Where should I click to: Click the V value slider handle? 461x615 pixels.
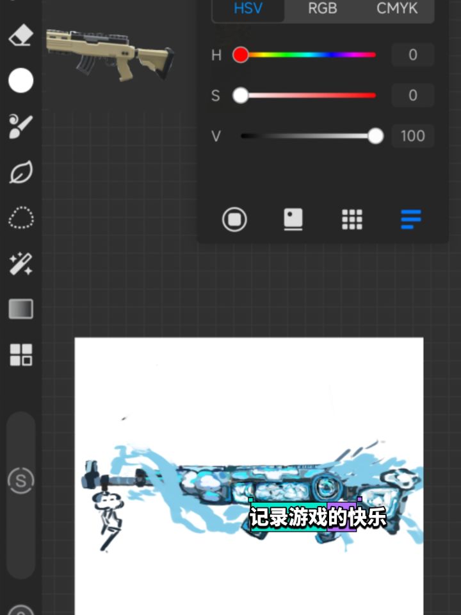point(376,136)
